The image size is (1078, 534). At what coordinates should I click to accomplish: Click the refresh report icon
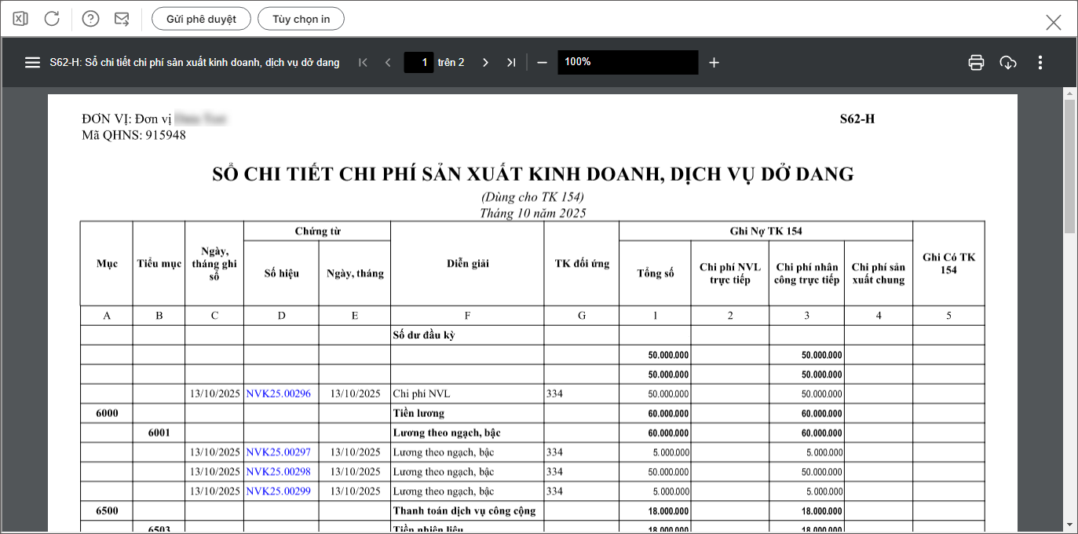(52, 19)
